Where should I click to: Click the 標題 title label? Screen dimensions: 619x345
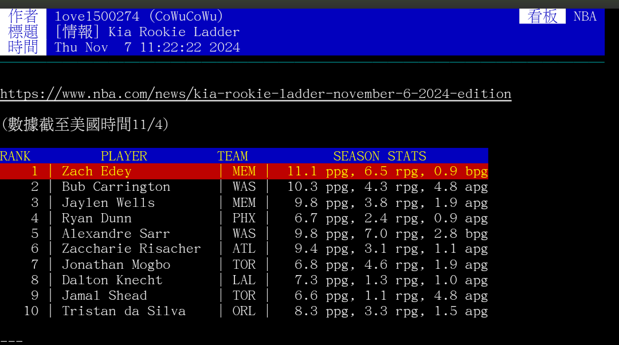(23, 32)
